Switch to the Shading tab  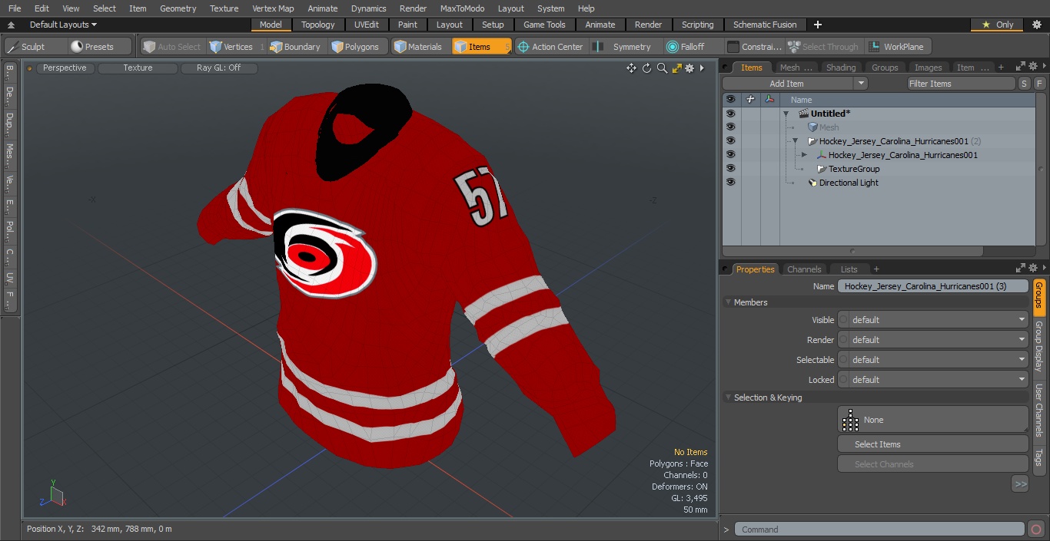click(x=841, y=68)
